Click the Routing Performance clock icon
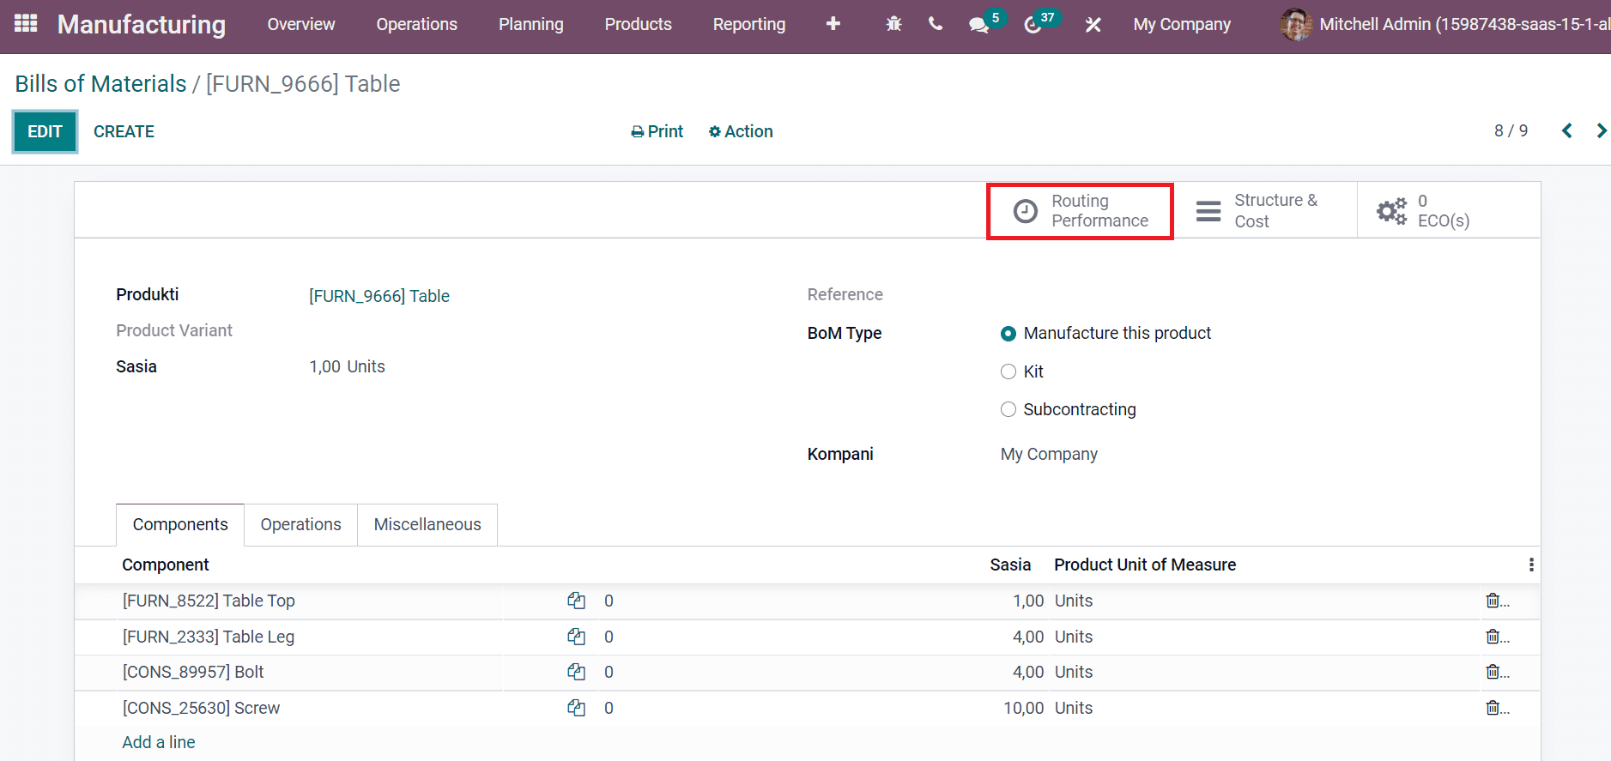1611x761 pixels. [1026, 211]
